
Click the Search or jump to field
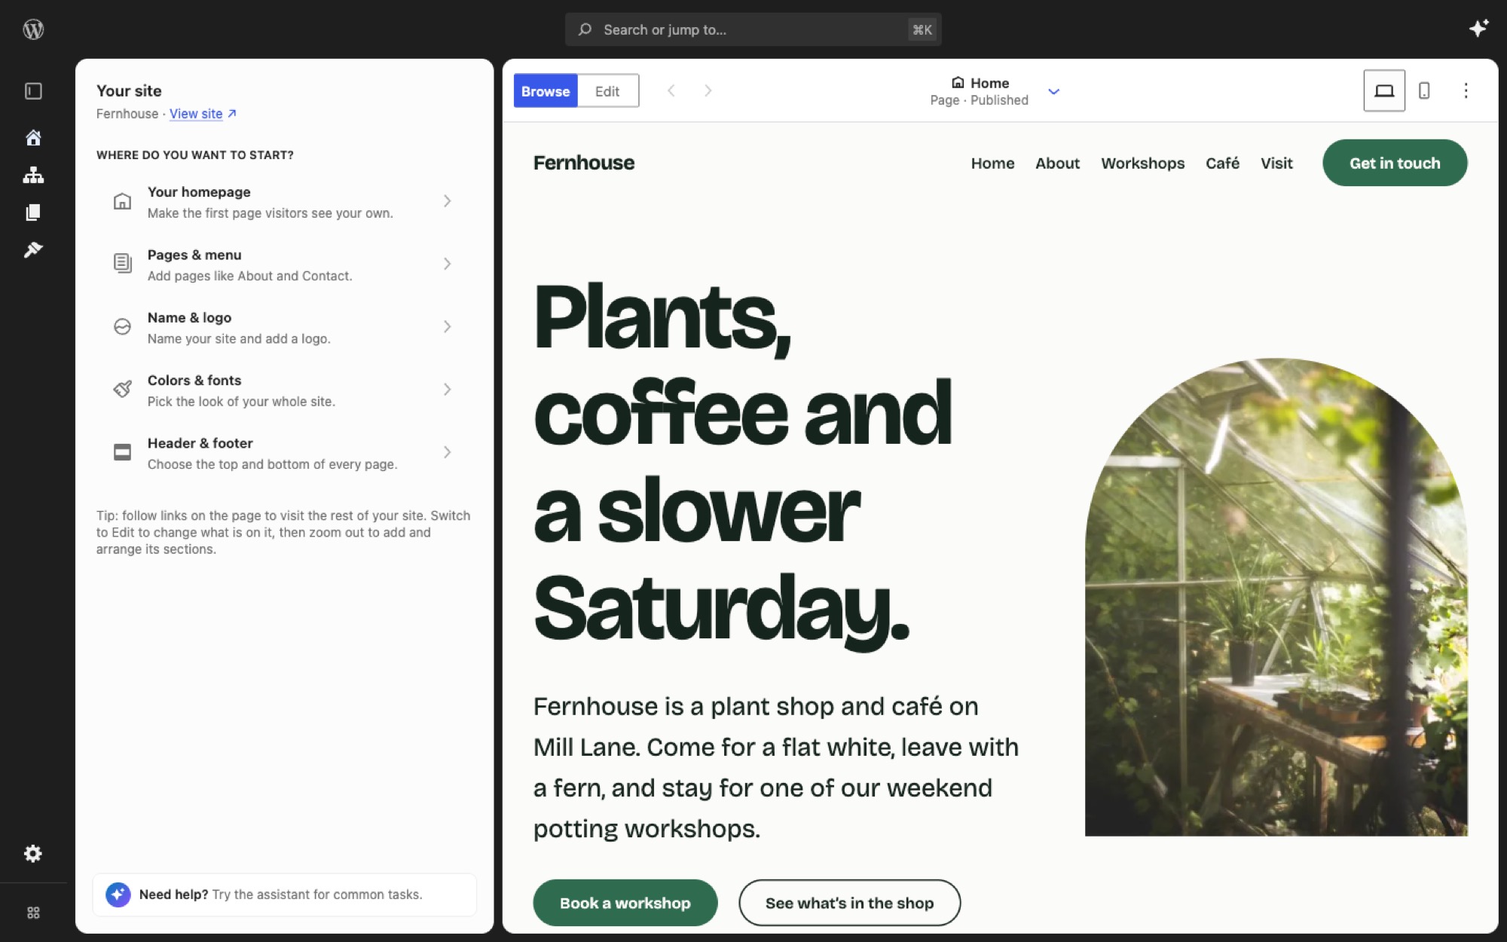753,29
